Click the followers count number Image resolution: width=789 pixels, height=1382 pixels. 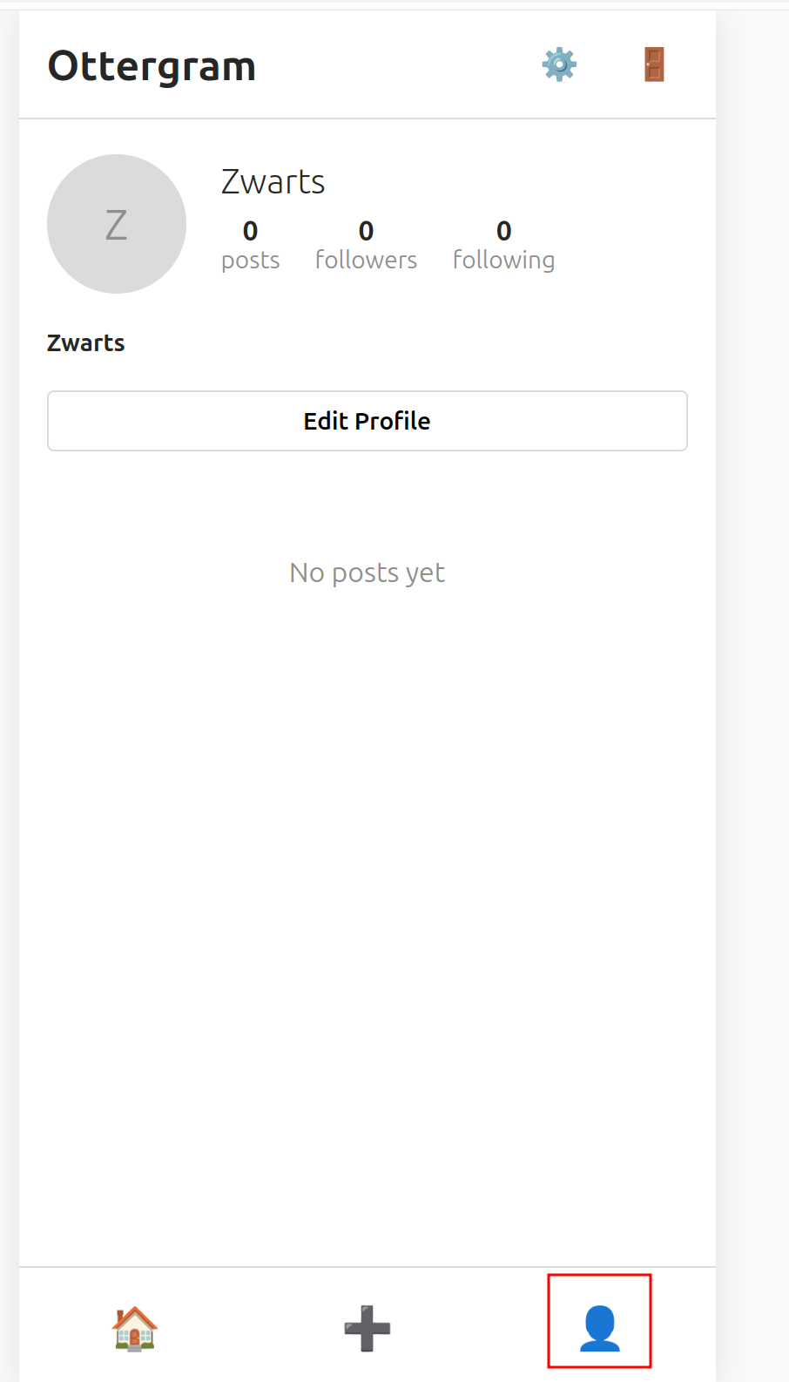366,231
